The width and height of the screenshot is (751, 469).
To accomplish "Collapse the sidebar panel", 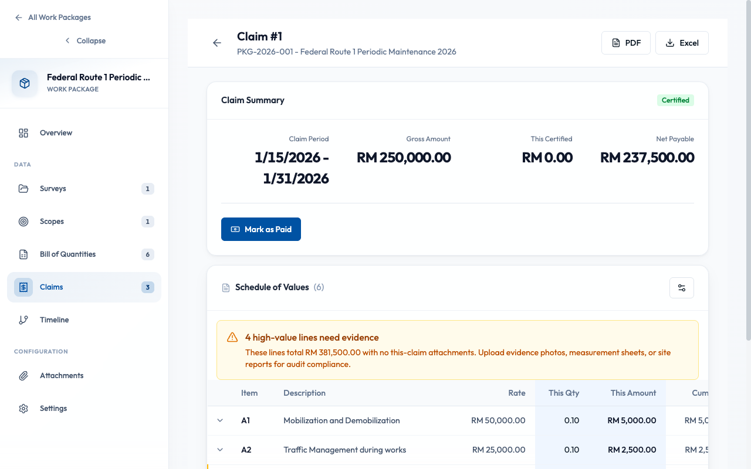I will tap(85, 40).
